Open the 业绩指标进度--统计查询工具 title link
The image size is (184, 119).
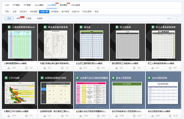coord(55,111)
